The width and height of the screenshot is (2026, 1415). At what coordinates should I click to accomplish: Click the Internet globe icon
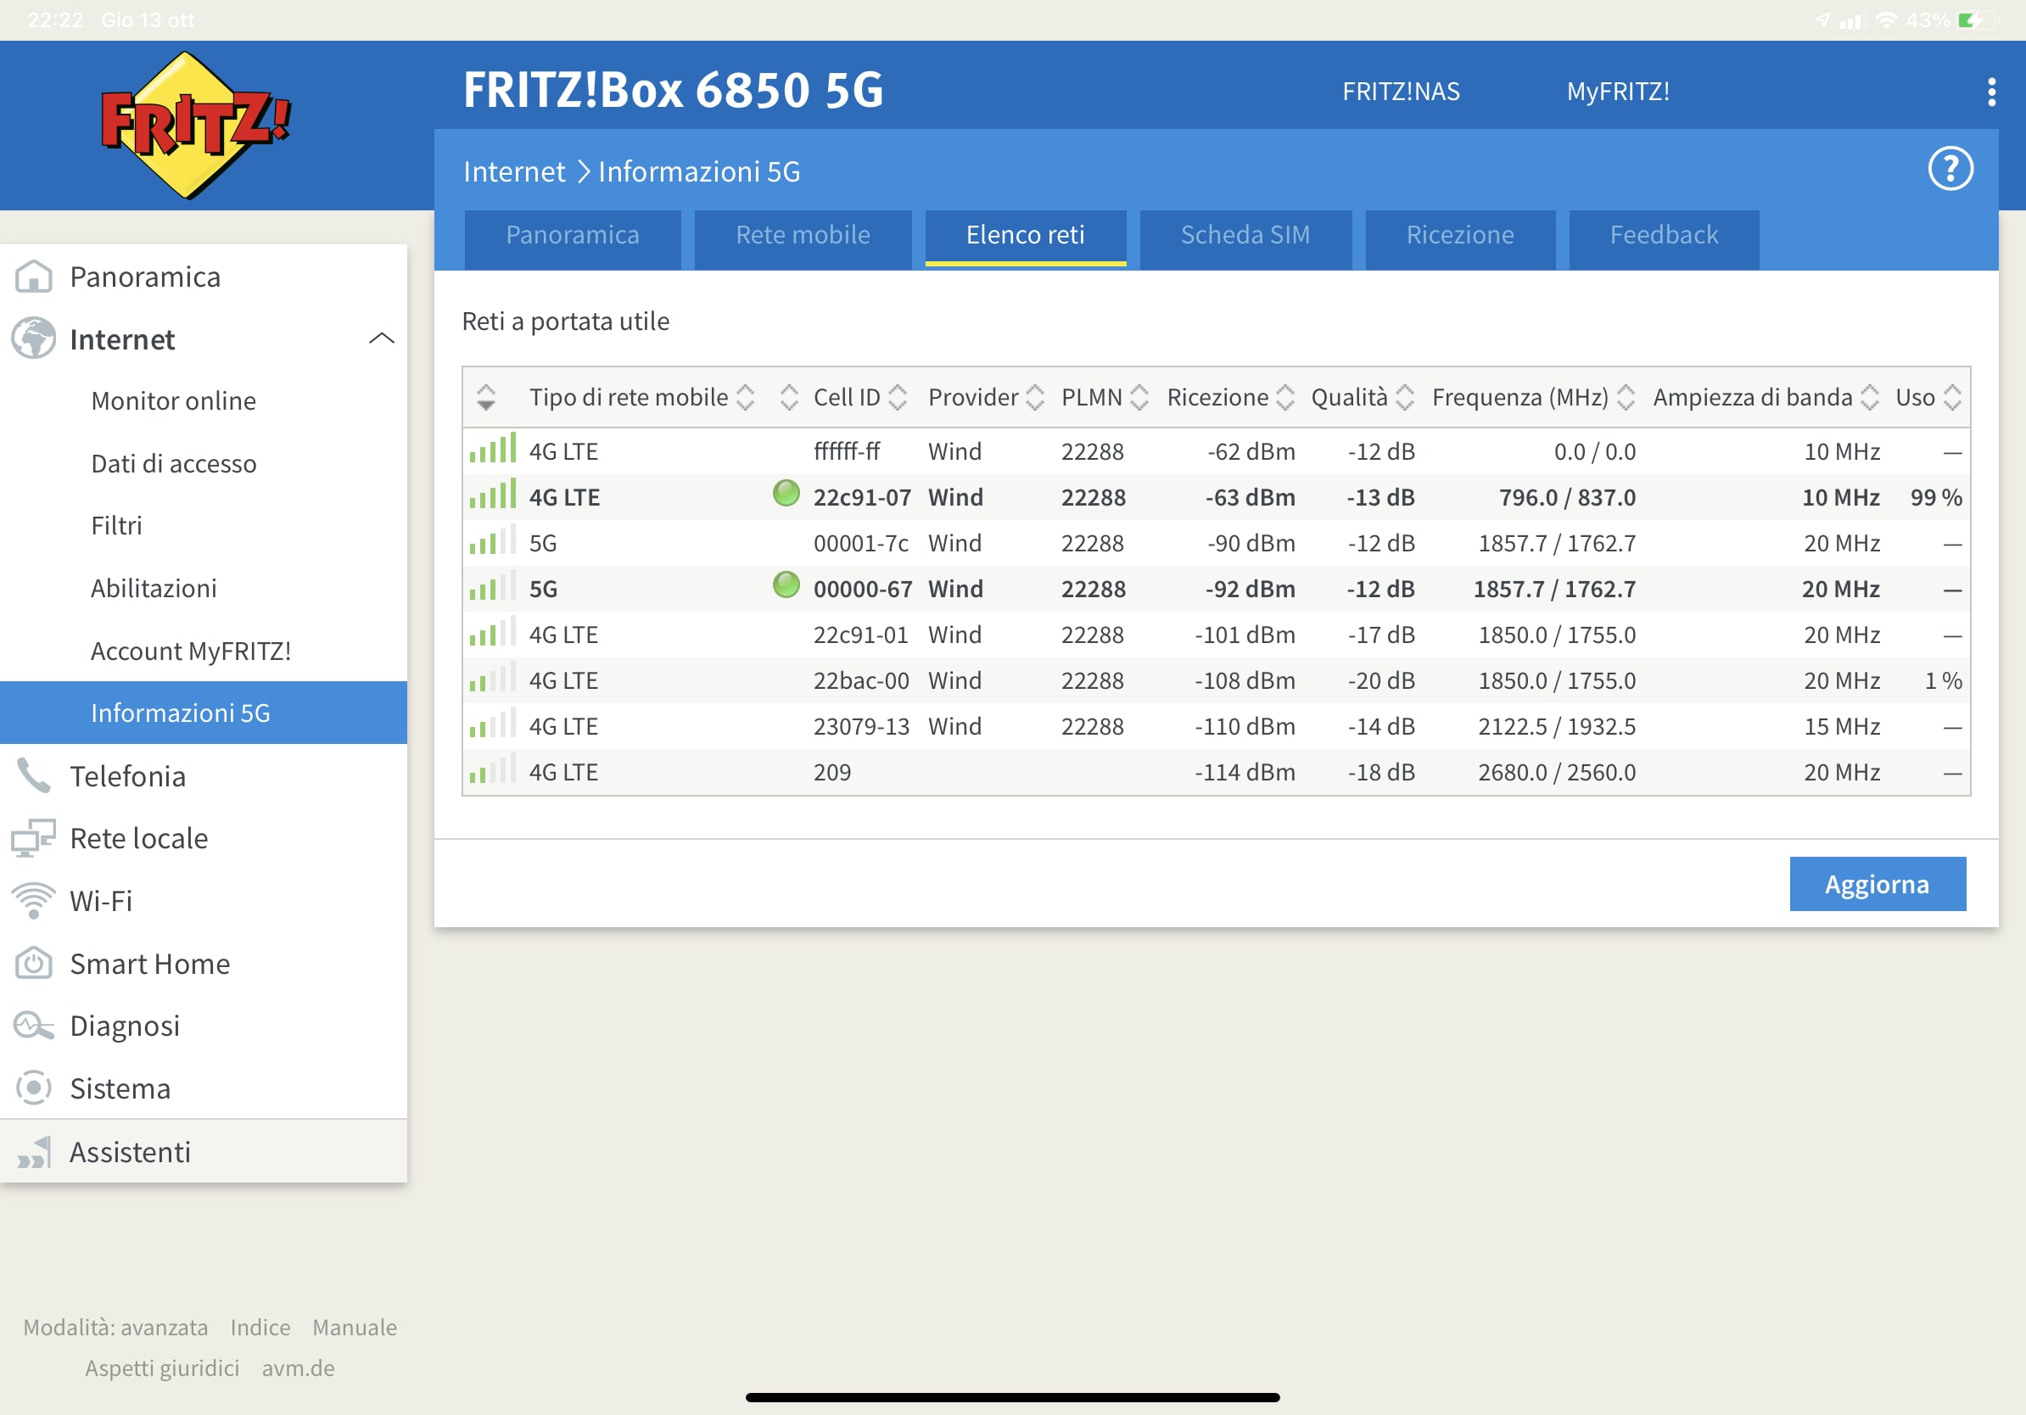(x=34, y=338)
